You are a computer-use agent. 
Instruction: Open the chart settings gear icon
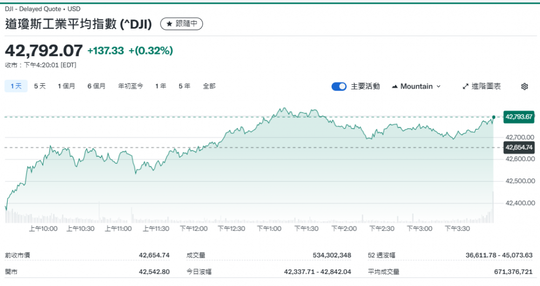coord(524,86)
